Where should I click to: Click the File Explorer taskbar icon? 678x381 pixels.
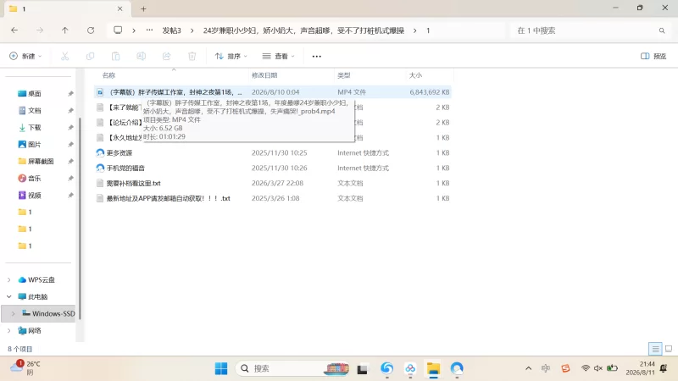tap(433, 368)
